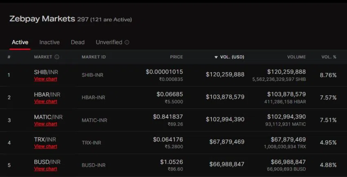Open MATIC/INR chart link

[46, 124]
